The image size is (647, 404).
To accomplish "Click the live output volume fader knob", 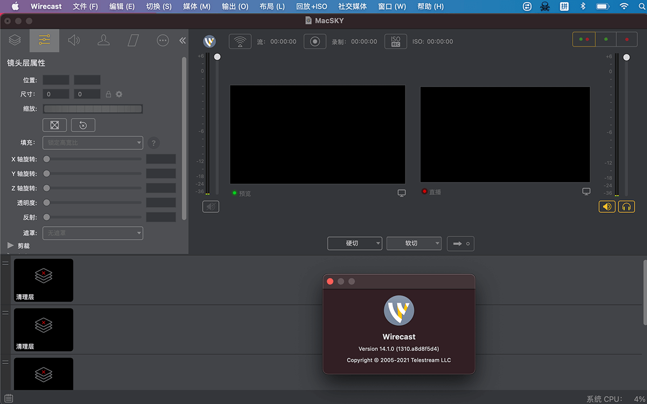I will click(627, 57).
